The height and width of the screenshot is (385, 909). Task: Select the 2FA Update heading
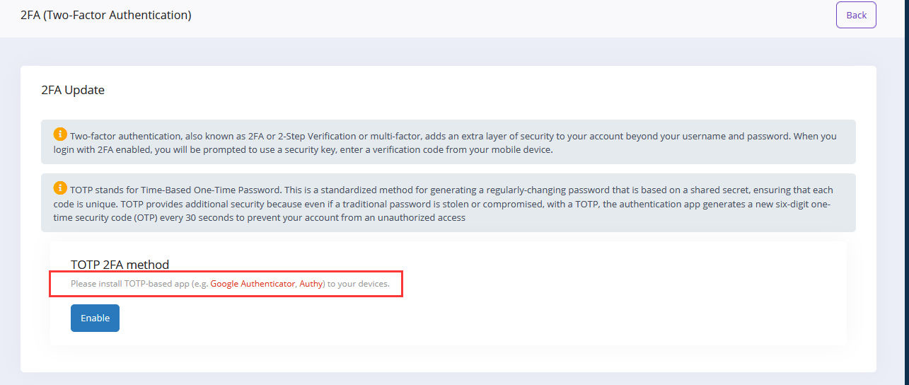[73, 90]
